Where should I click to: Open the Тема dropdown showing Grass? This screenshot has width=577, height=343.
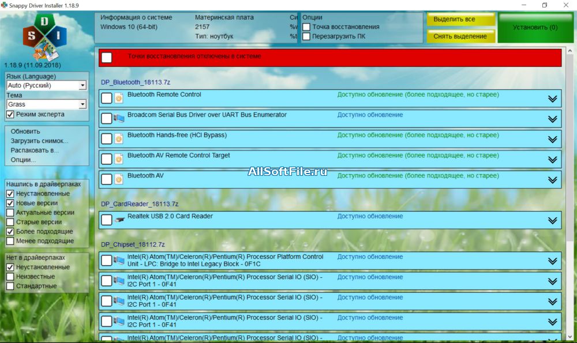(x=46, y=104)
